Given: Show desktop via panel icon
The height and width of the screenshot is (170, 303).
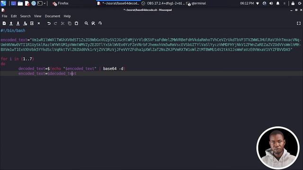Looking at the screenshot, I should [13, 3].
